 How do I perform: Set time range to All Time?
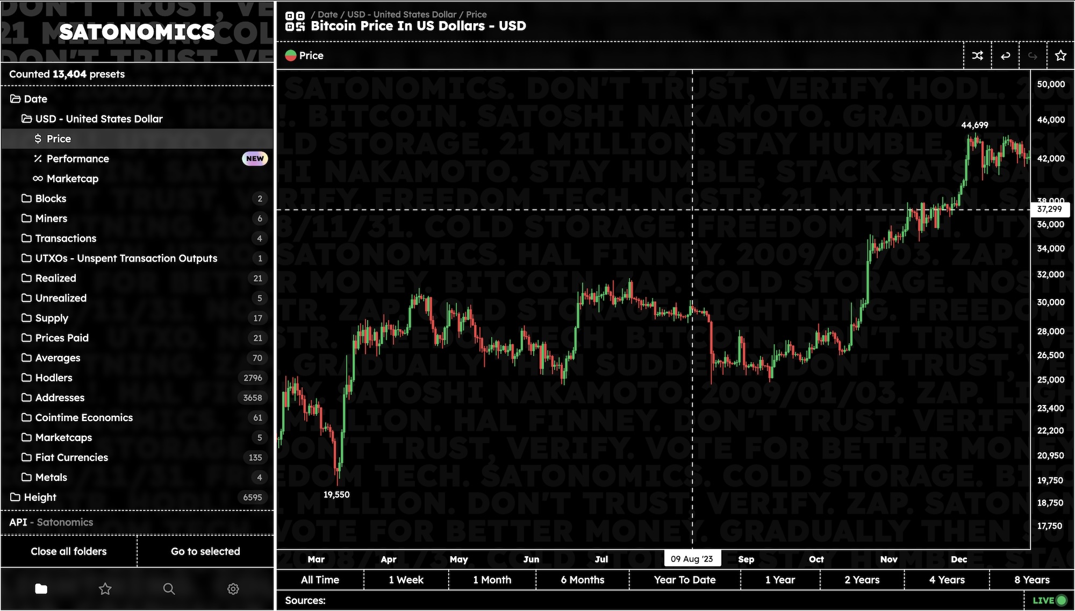point(320,580)
